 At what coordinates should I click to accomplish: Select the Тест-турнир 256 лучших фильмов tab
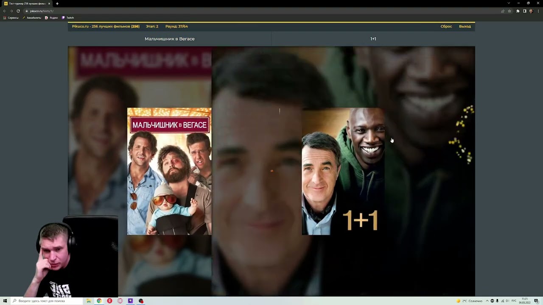26,3
